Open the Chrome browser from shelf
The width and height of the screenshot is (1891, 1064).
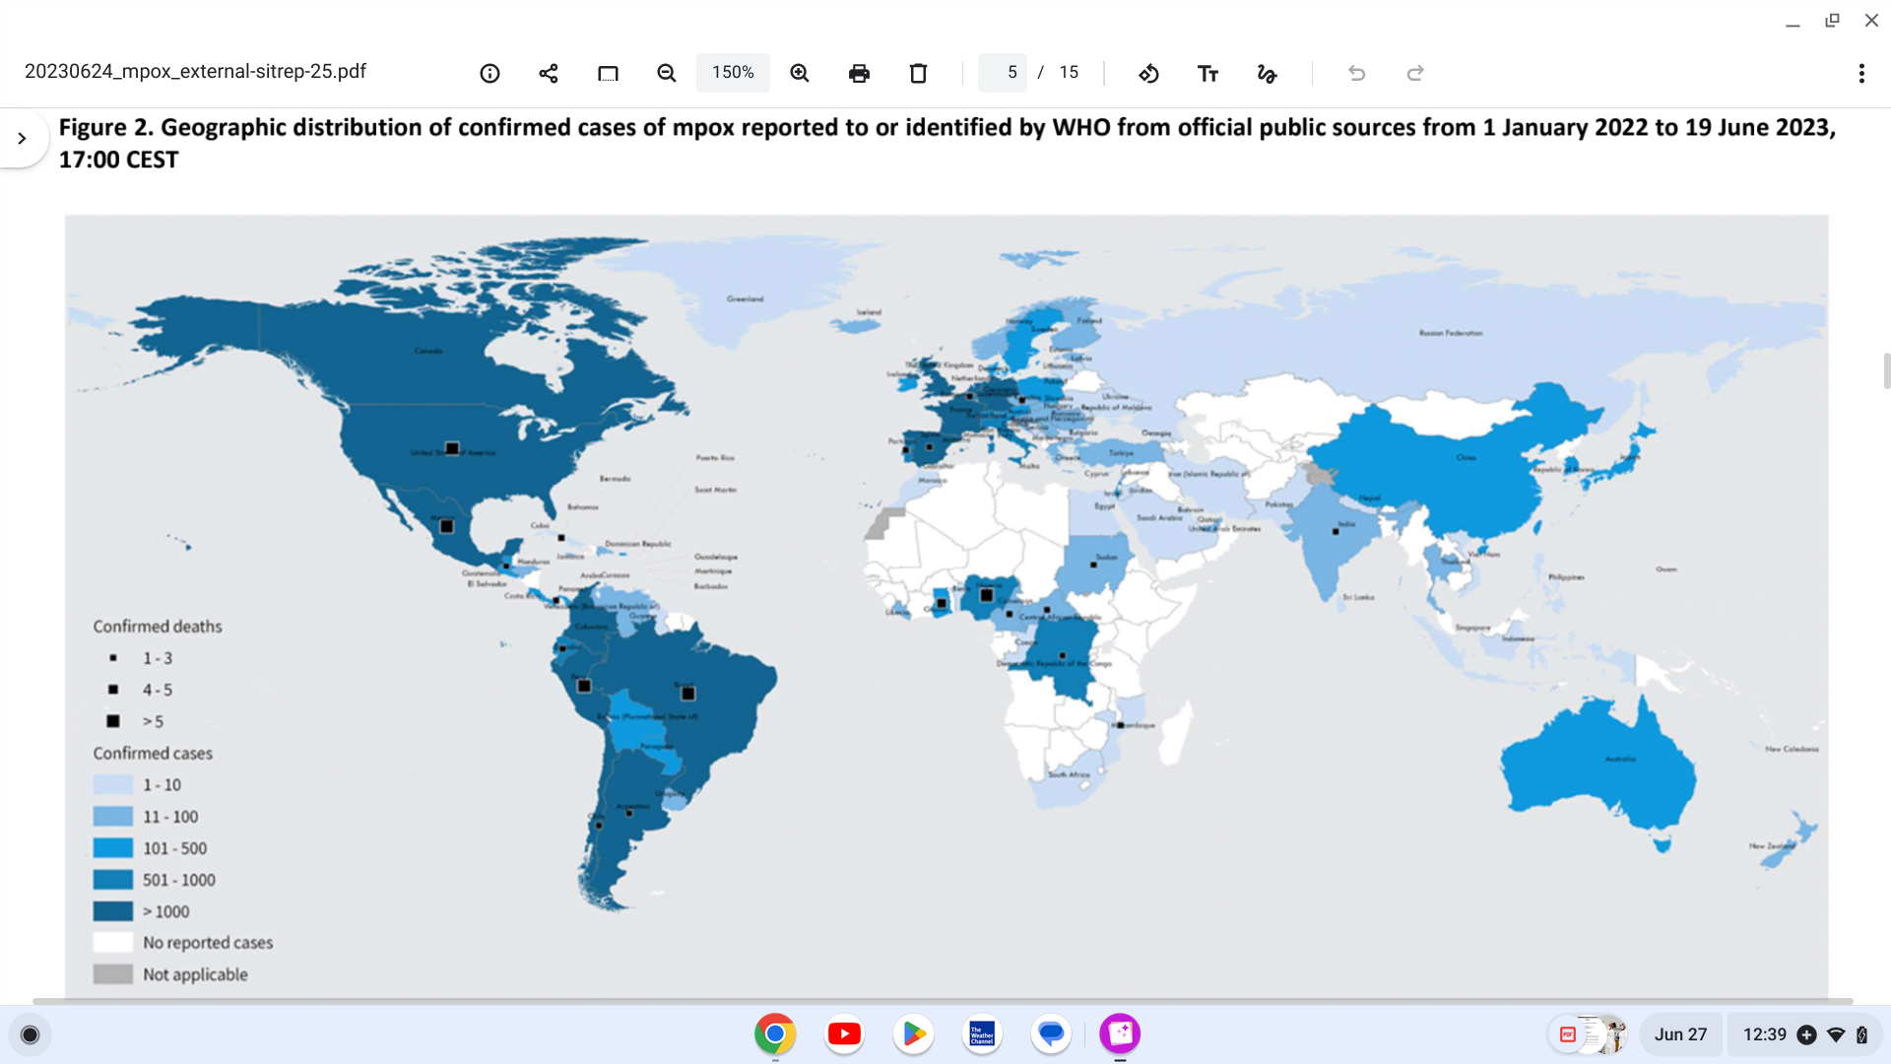point(775,1033)
